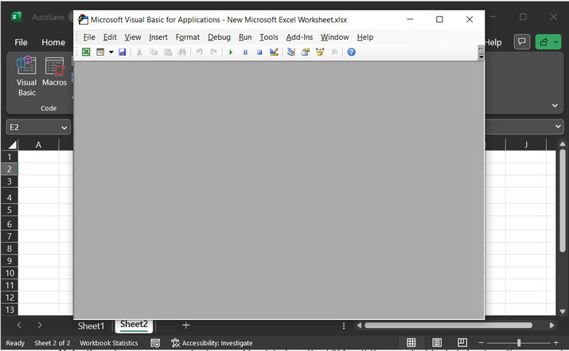Switch to the Sheet1 tab

[91, 326]
